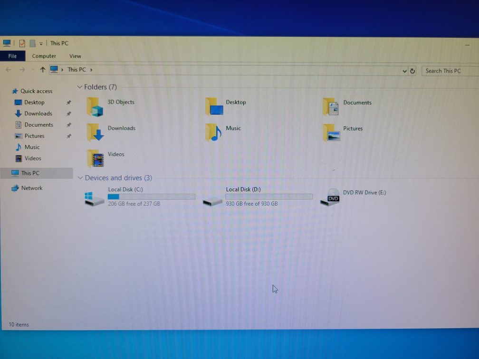Click the 'Pictures' folder label in Folders
The width and height of the screenshot is (479, 359).
(x=353, y=129)
